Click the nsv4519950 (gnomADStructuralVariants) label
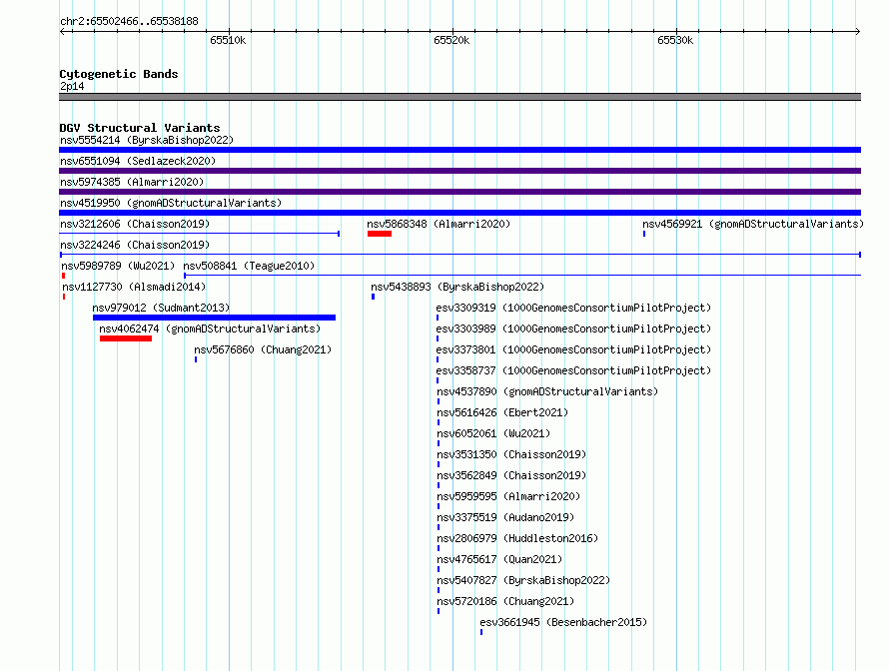This screenshot has height=671, width=889. pyautogui.click(x=171, y=203)
